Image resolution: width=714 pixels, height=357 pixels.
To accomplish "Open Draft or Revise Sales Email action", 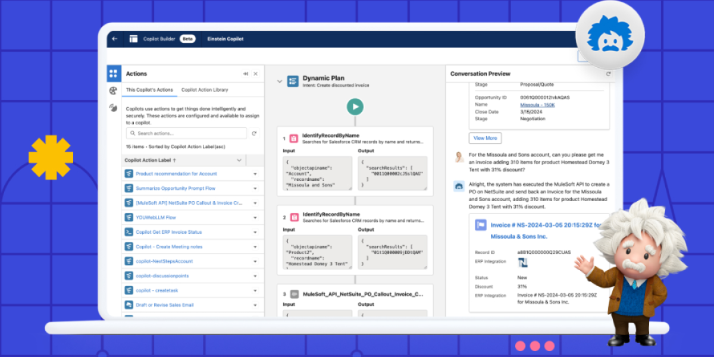I will (x=165, y=305).
